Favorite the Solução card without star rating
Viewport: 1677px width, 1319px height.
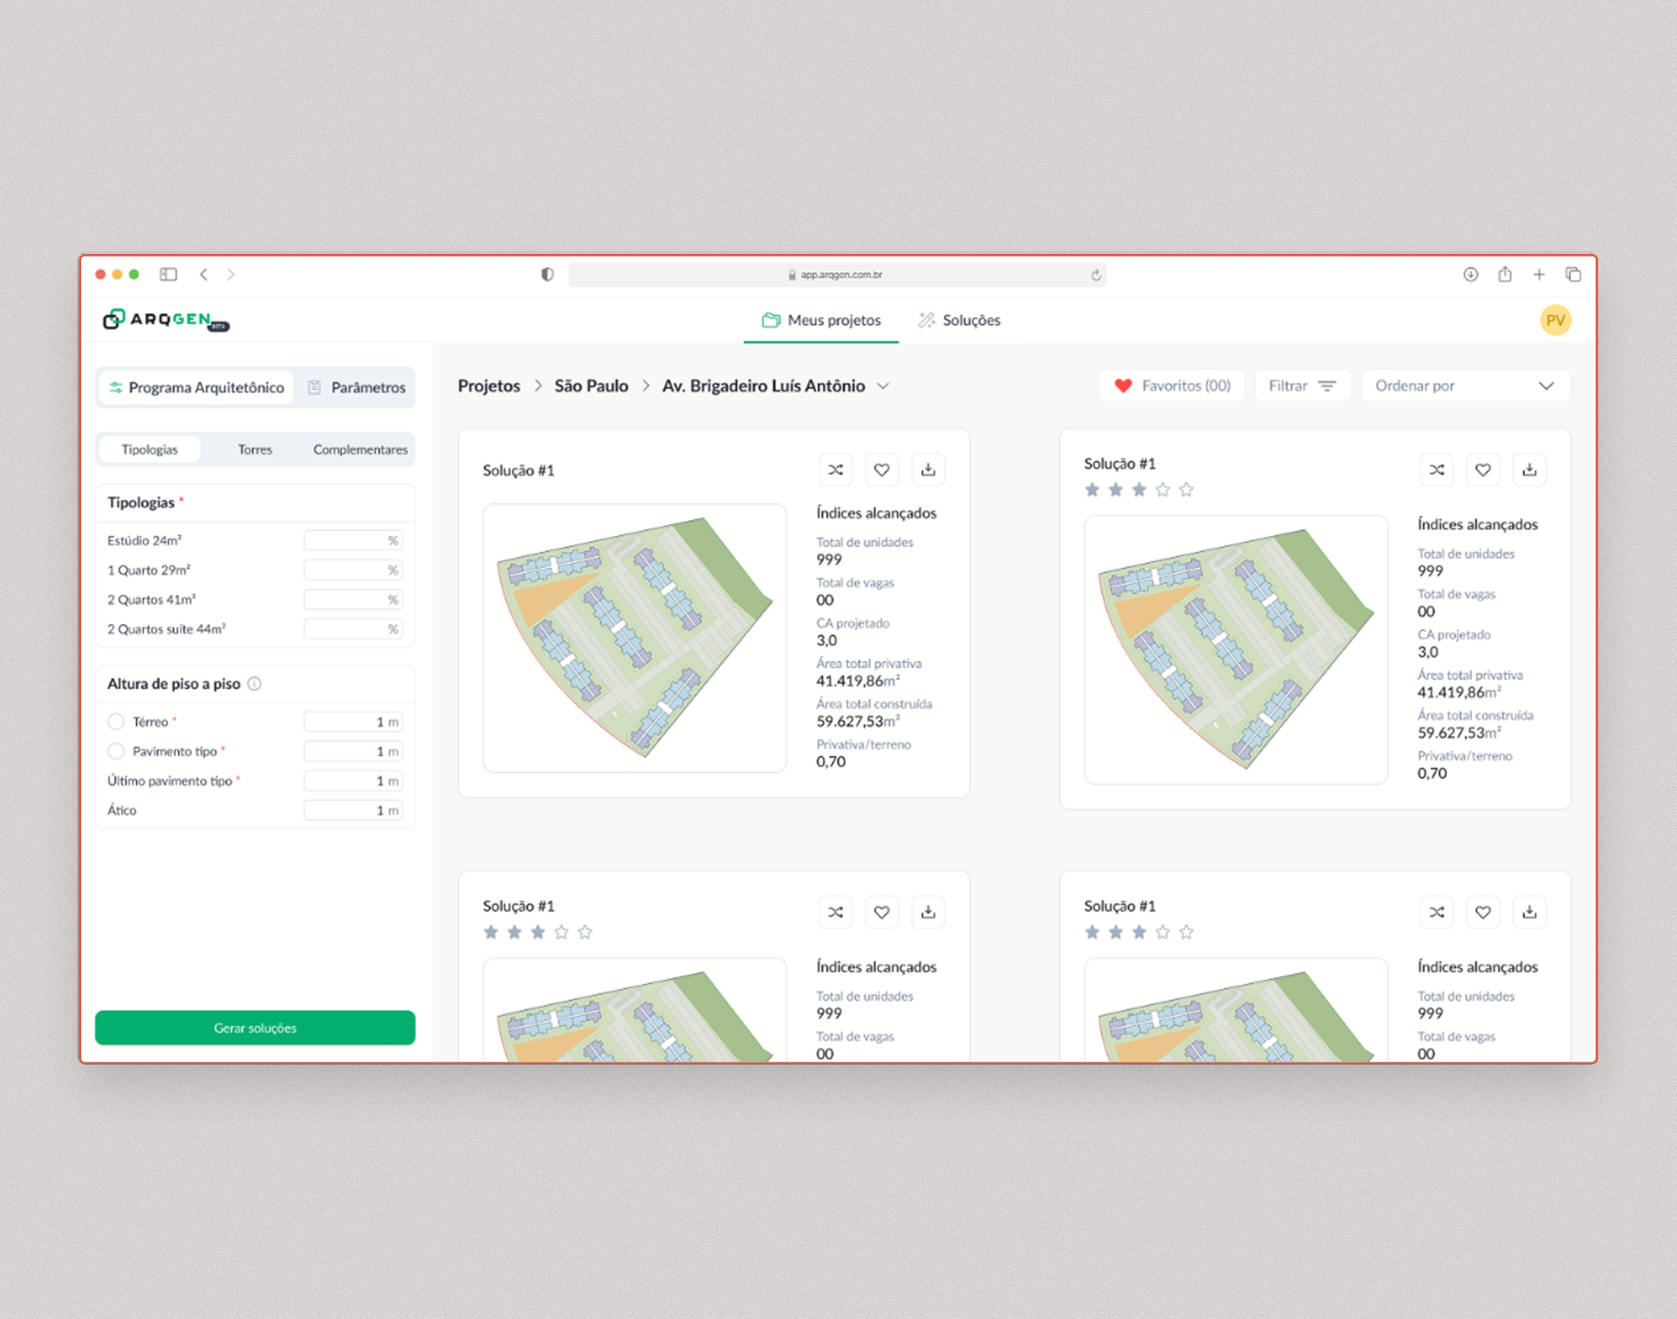tap(881, 470)
